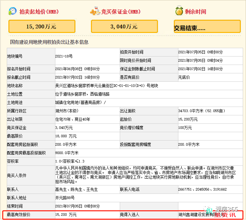This screenshot has width=246, height=220.
Task: Click the label 配套用房最高投报面积
Action: click(26, 153)
